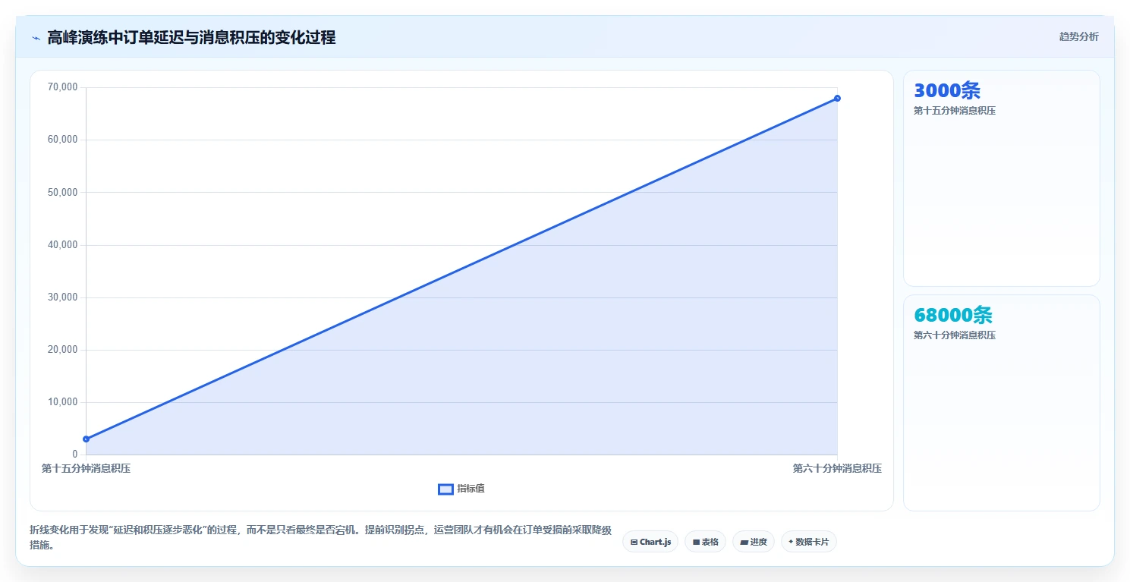Screen dimensions: 1130x582
Task: Click the title 高峰演练中订单延迟与消息积压的变化过程
Action: pyautogui.click(x=191, y=37)
